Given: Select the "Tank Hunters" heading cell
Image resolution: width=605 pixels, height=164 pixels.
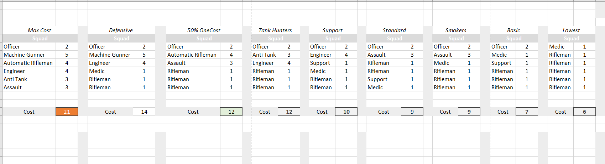Looking at the screenshot, I should [x=275, y=30].
